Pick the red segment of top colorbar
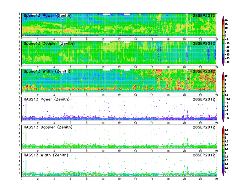 pyautogui.click(x=223, y=22)
